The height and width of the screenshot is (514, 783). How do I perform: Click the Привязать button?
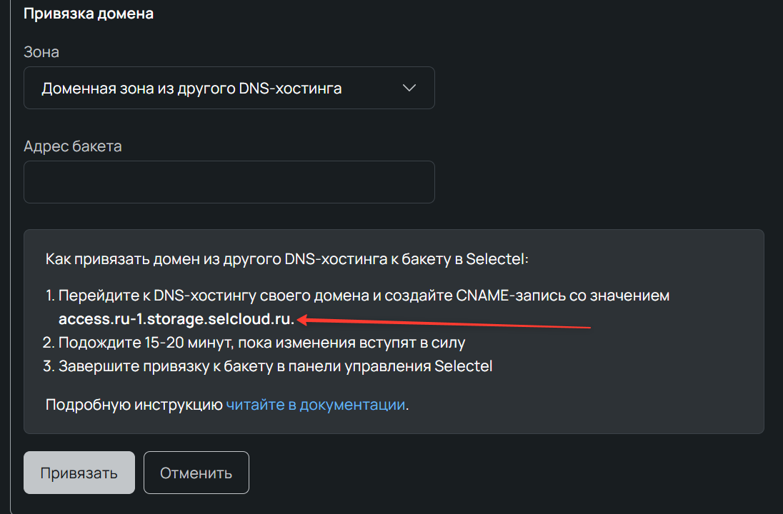[79, 473]
